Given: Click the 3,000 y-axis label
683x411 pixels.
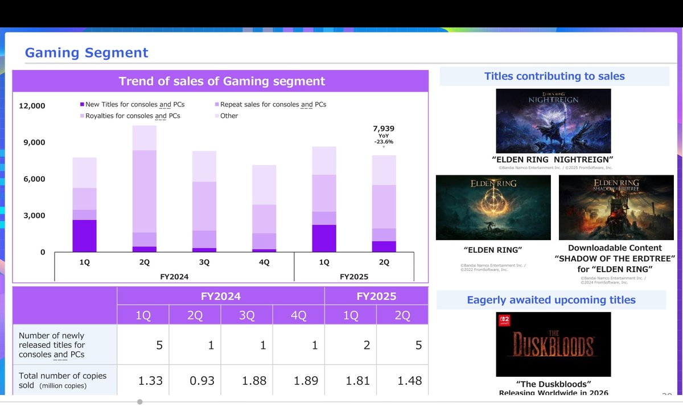Looking at the screenshot, I should point(35,216).
